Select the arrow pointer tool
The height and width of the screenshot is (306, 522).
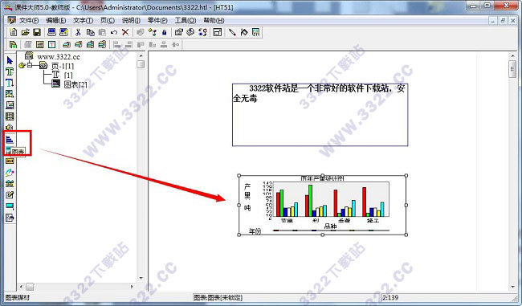coord(10,60)
